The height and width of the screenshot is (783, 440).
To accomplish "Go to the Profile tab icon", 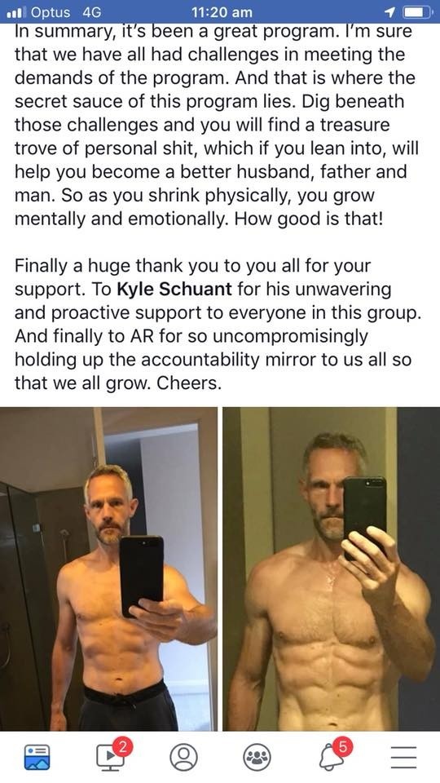I will (183, 758).
